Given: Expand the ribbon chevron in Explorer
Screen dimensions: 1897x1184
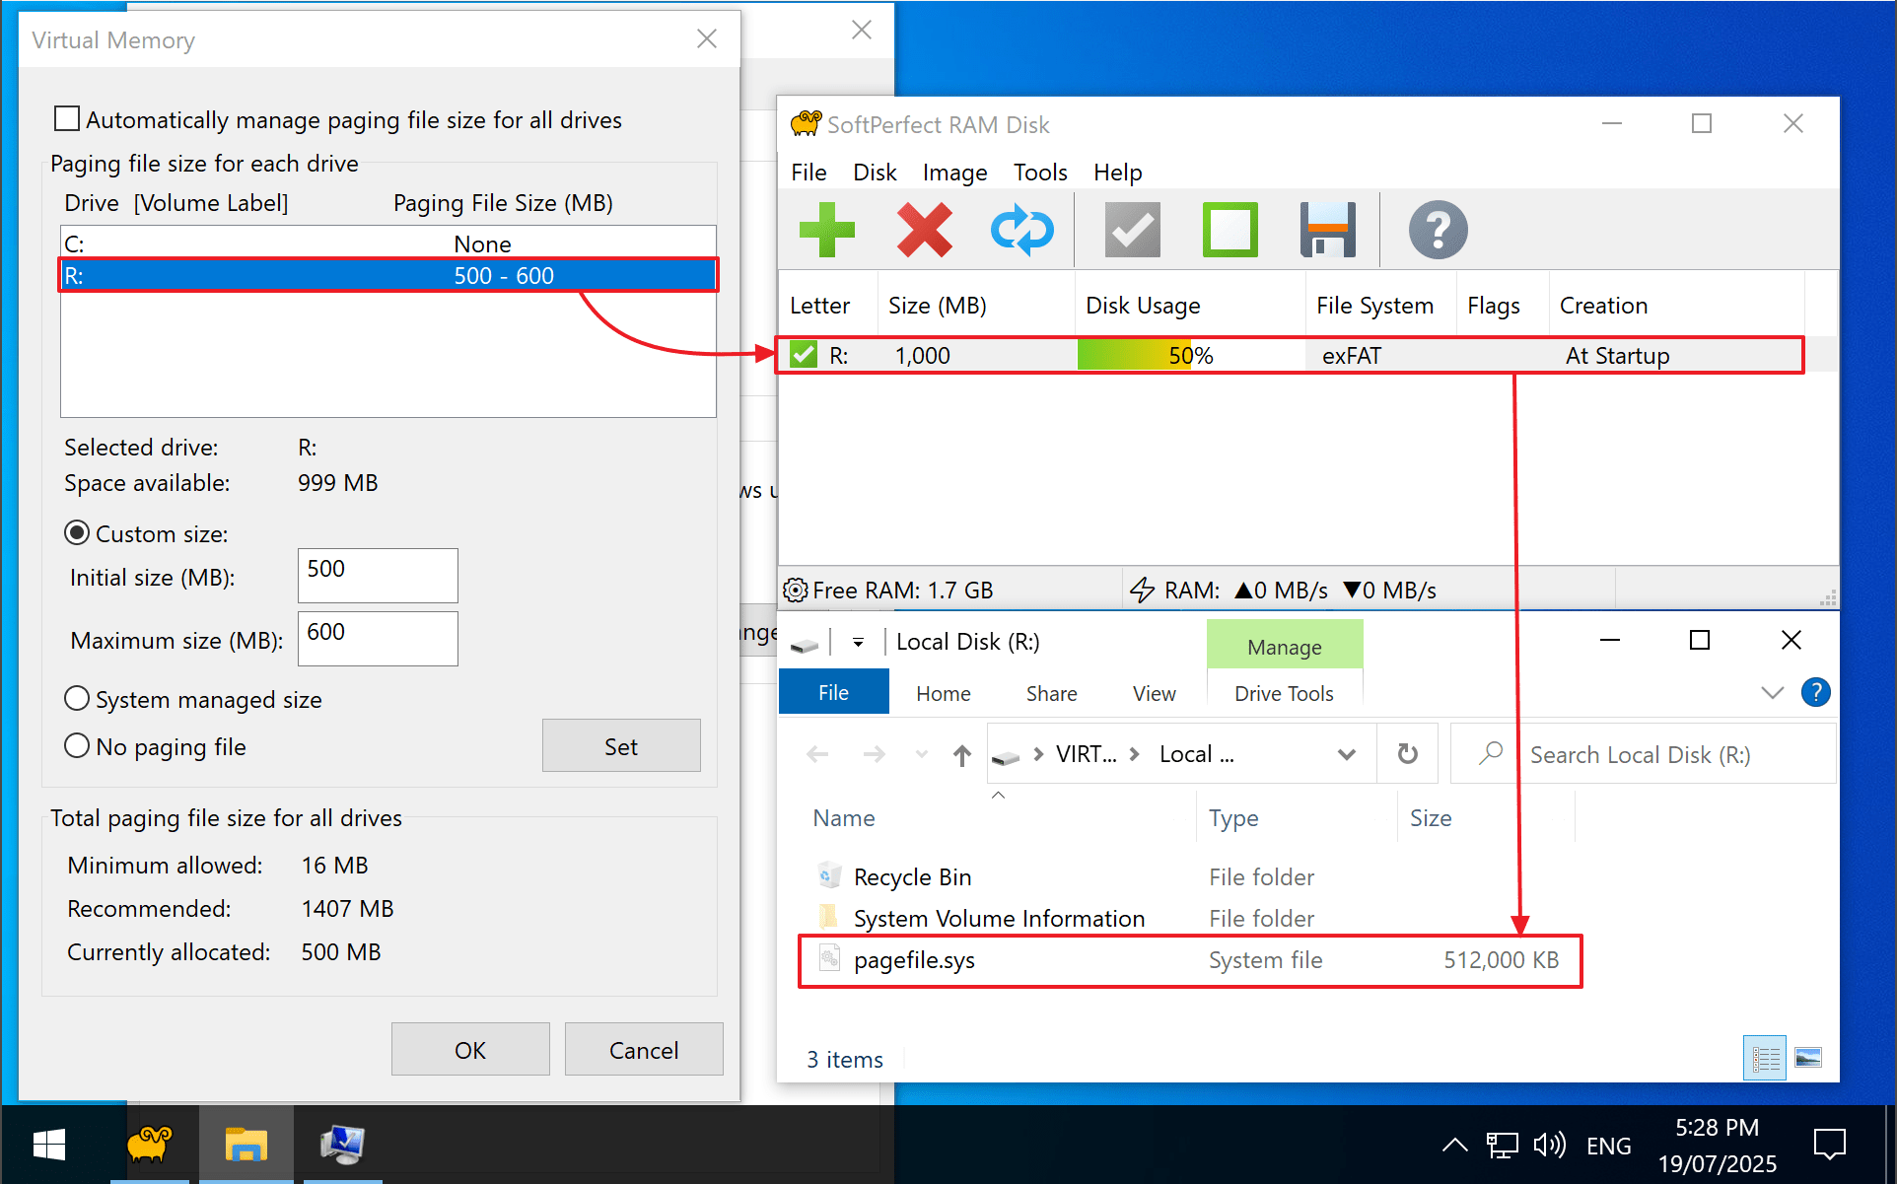Looking at the screenshot, I should (x=1772, y=692).
